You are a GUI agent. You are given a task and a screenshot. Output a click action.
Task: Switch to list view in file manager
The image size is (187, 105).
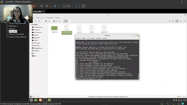(181, 21)
